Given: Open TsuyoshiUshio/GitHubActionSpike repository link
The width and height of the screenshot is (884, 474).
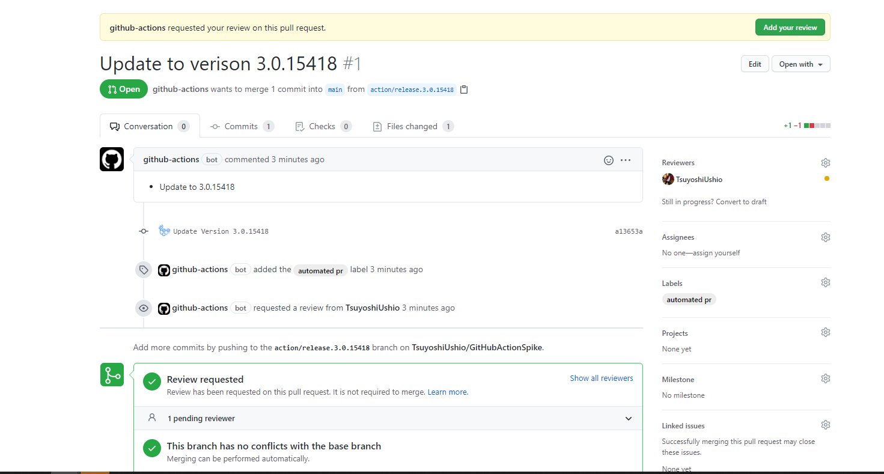Looking at the screenshot, I should [x=477, y=347].
